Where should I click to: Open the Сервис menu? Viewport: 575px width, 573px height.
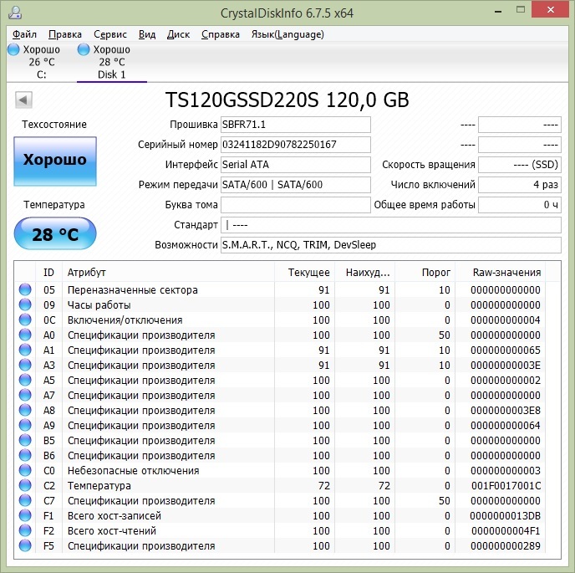tap(110, 34)
